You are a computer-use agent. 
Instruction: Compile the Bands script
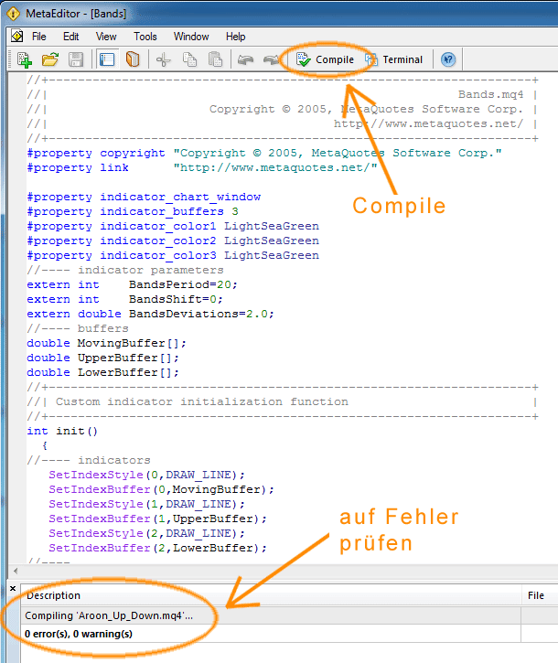click(325, 59)
